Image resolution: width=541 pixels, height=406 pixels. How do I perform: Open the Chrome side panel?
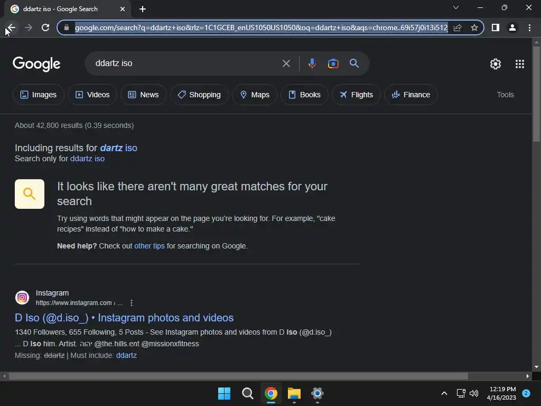[496, 27]
